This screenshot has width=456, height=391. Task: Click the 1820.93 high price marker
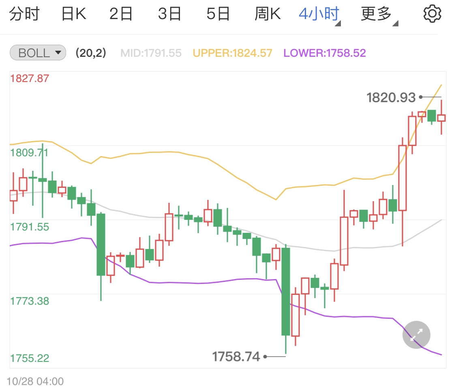(391, 97)
